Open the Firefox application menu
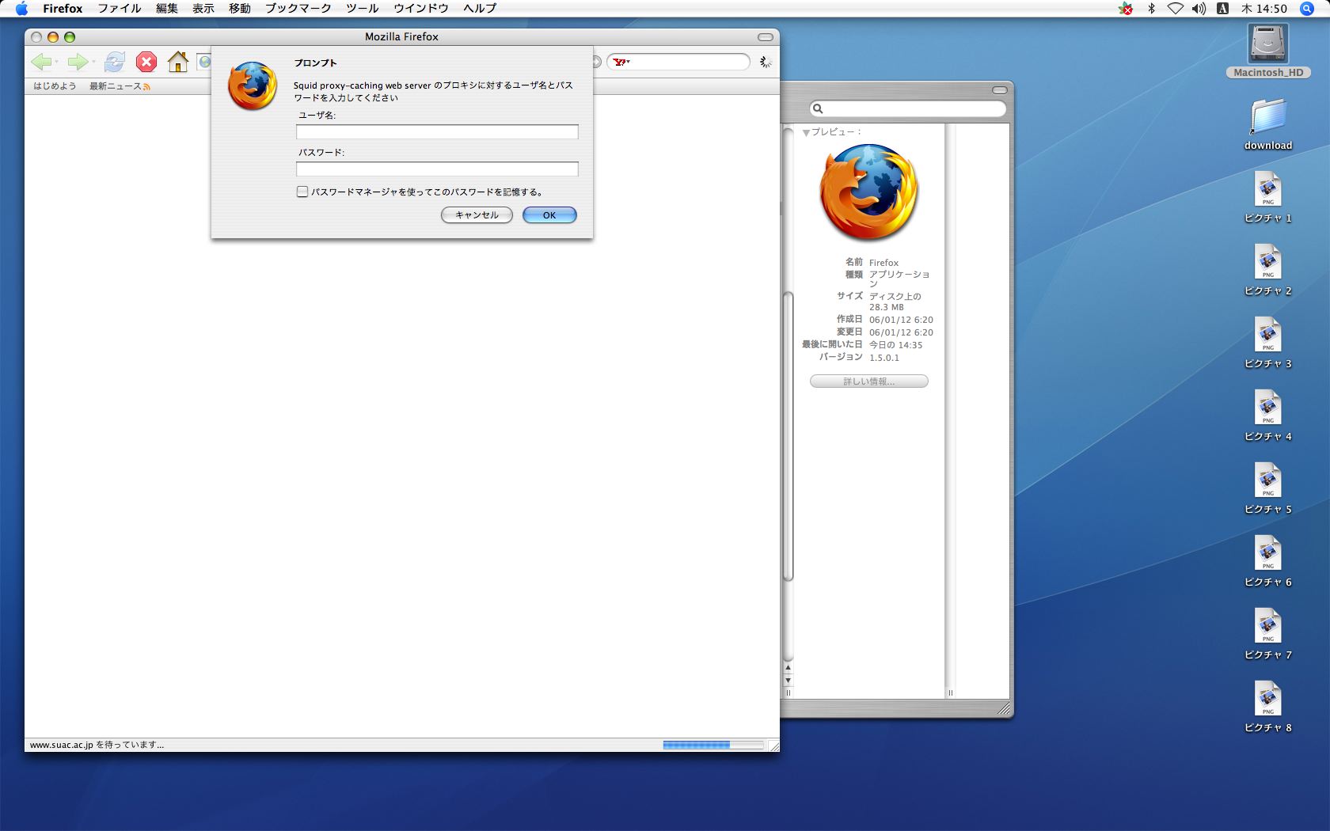The height and width of the screenshot is (831, 1330). tap(63, 9)
